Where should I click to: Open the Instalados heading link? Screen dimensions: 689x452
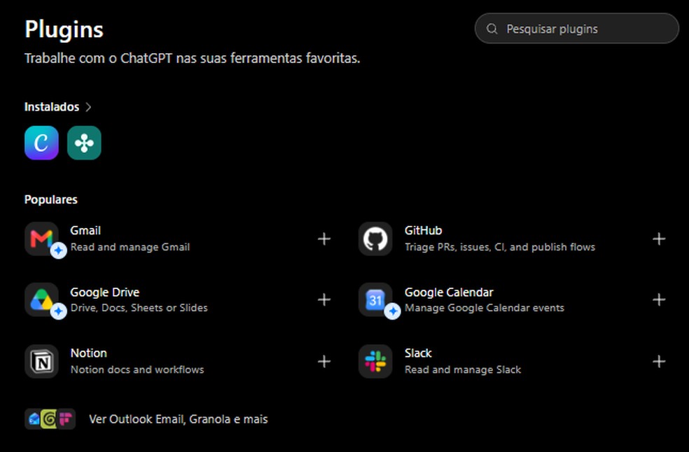[52, 107]
